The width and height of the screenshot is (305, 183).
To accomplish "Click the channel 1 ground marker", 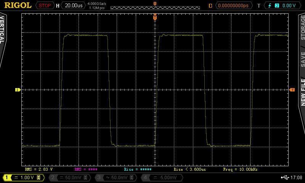I will pyautogui.click(x=18, y=90).
